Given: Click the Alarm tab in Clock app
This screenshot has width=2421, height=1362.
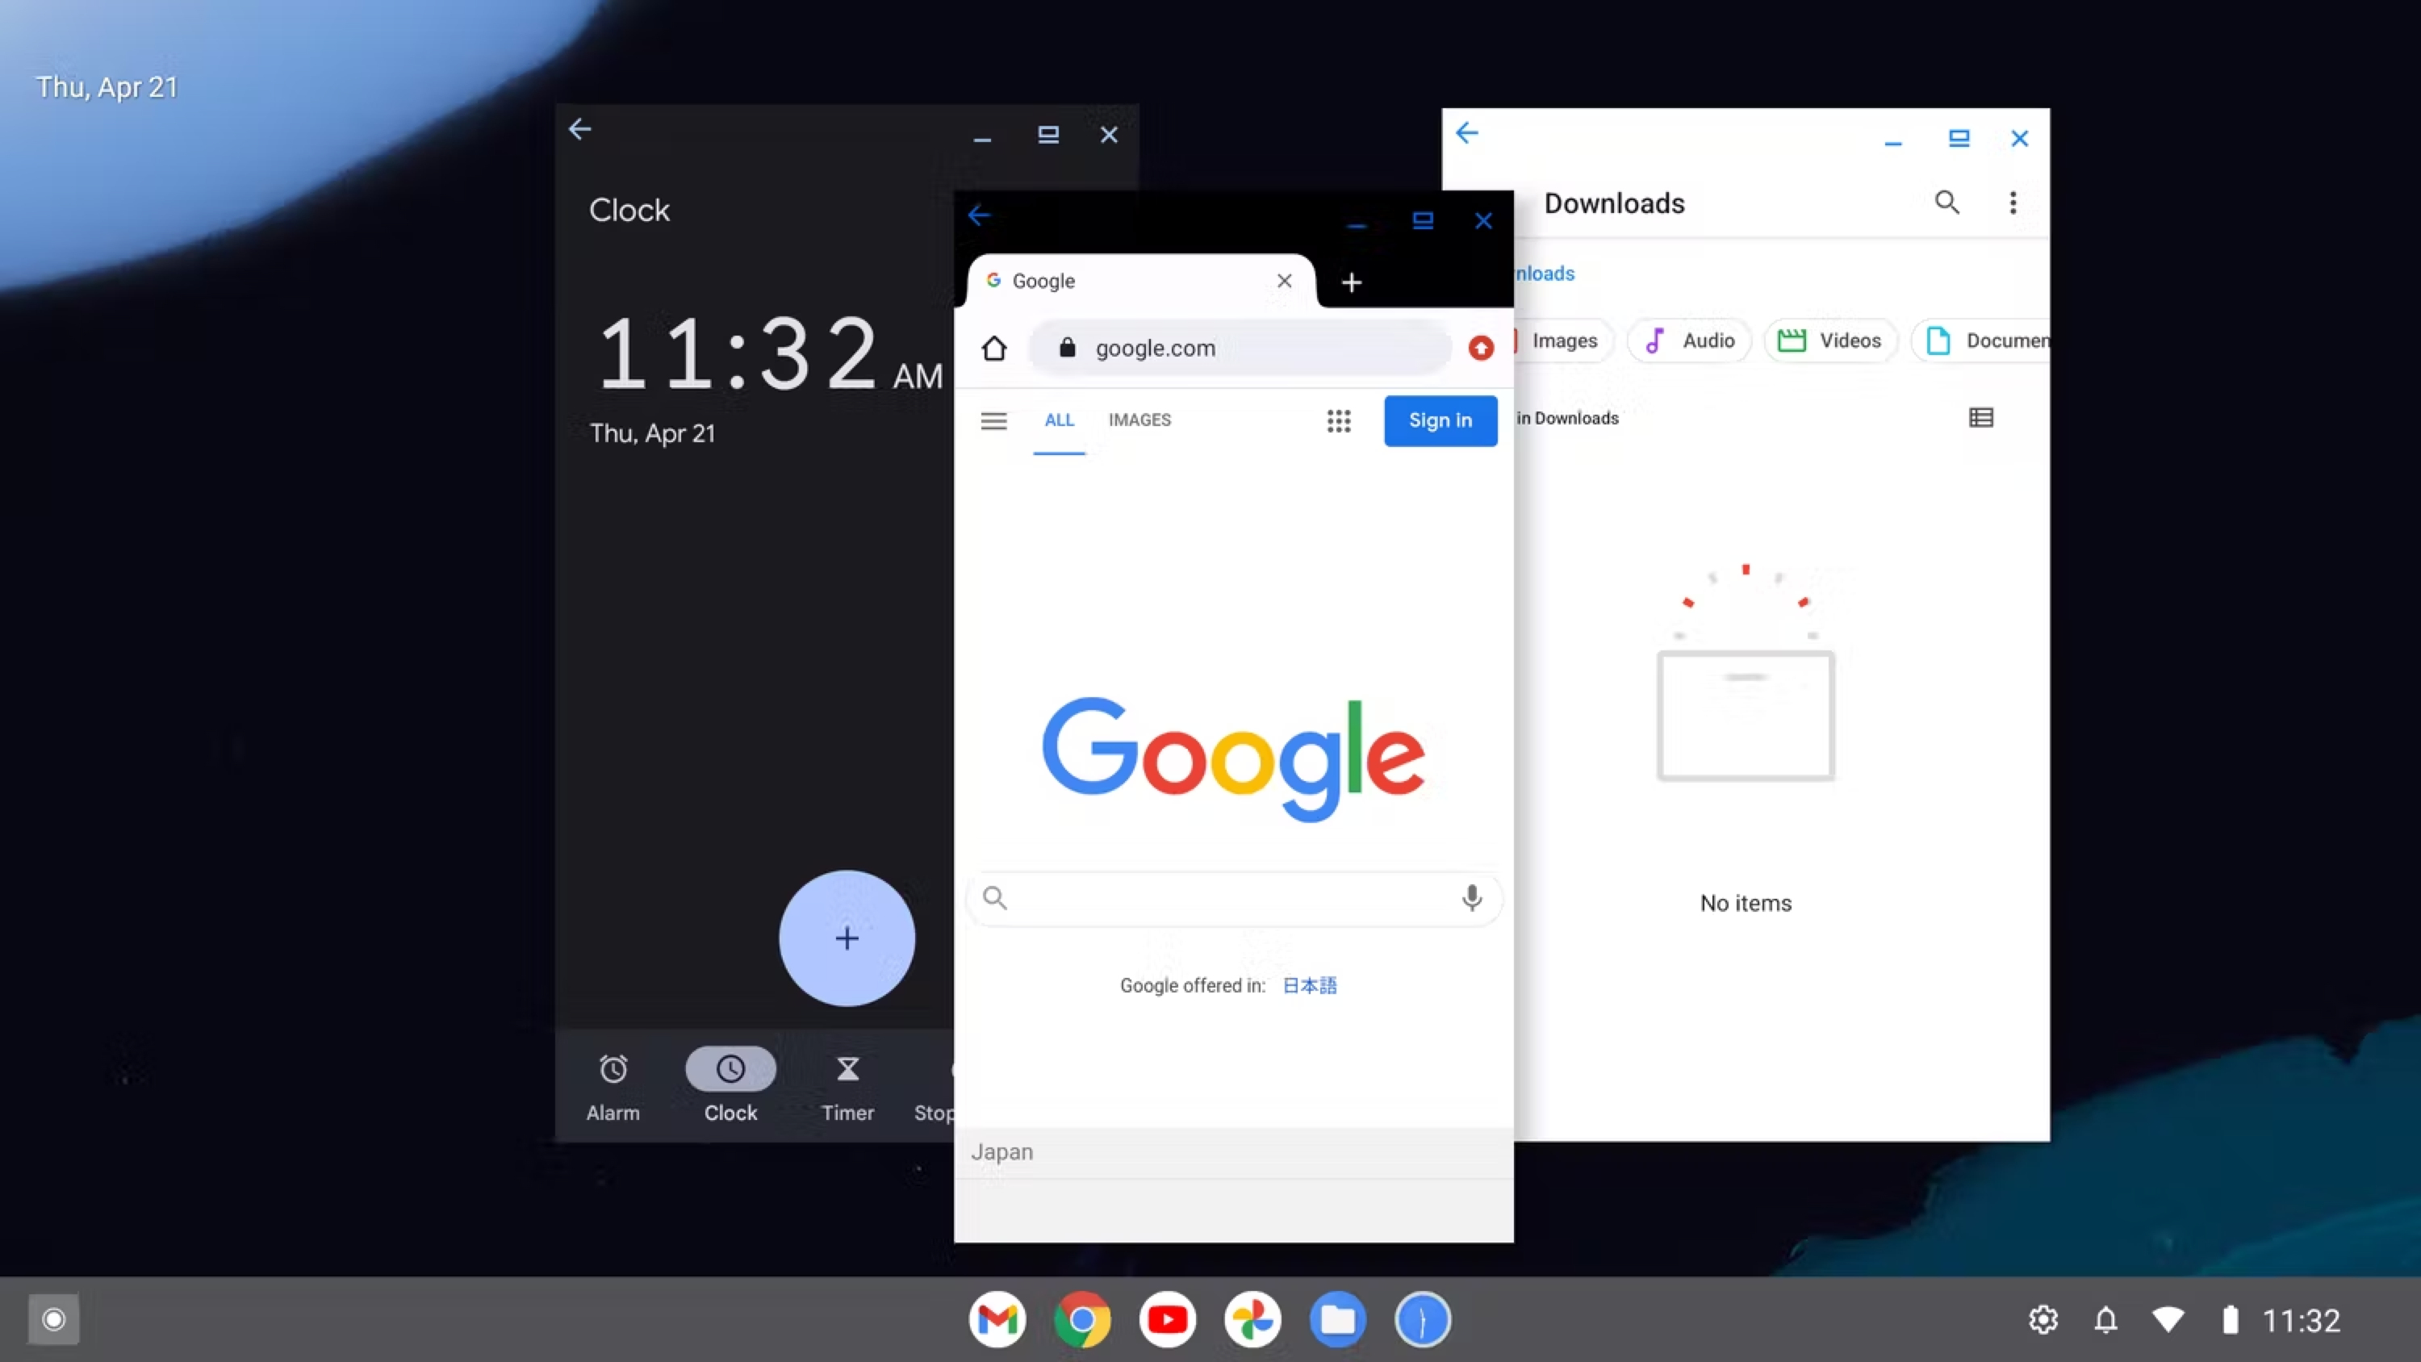Looking at the screenshot, I should 612,1086.
